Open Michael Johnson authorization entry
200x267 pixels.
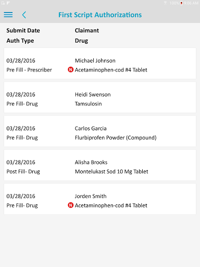[100, 63]
